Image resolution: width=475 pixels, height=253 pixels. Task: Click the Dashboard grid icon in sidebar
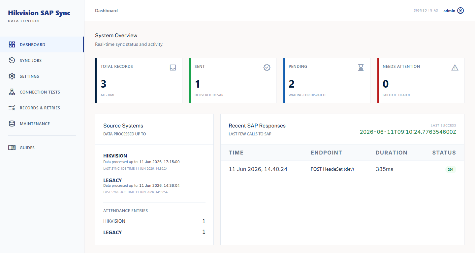[x=12, y=44]
